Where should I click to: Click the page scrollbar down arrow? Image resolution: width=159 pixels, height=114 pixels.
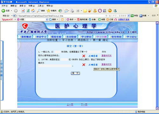pyautogui.click(x=157, y=108)
